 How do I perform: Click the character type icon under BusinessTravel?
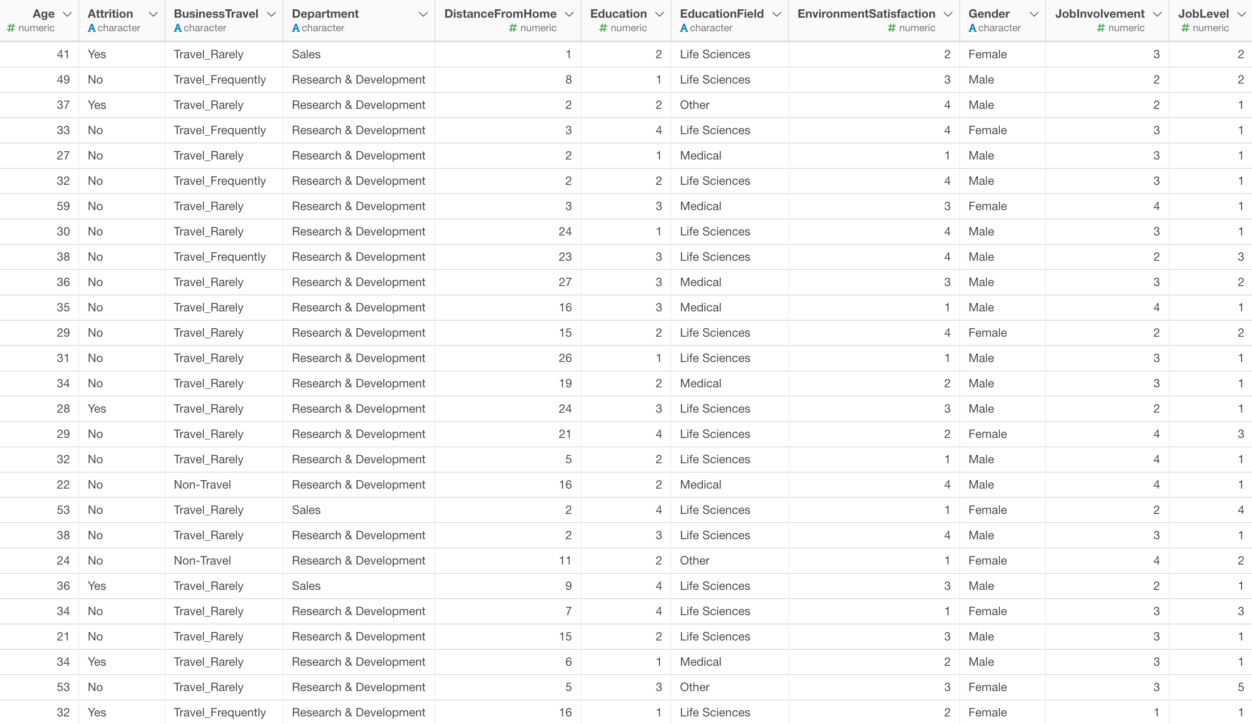[x=177, y=28]
